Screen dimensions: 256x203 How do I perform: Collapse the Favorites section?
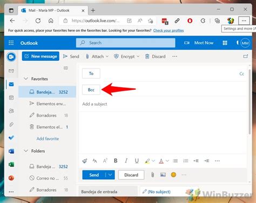coord(26,79)
